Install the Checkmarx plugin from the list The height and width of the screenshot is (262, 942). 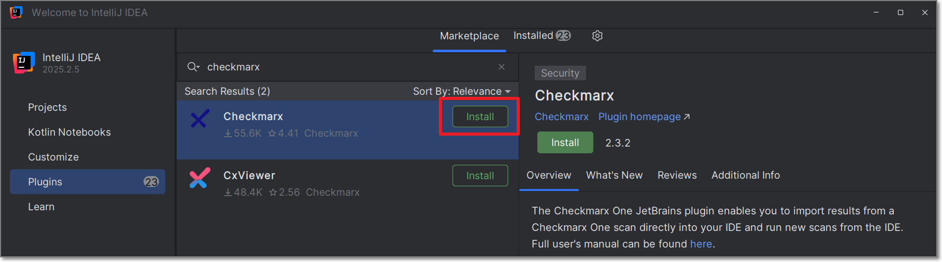point(480,117)
